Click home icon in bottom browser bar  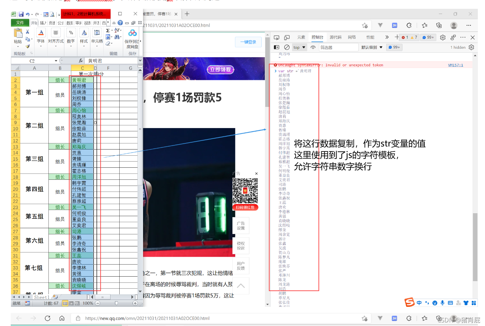(62, 318)
